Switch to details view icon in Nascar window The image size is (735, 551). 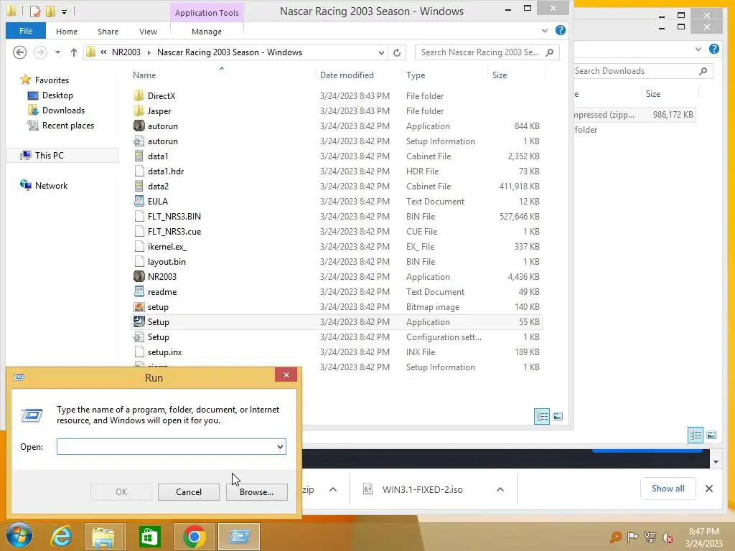[x=542, y=416]
